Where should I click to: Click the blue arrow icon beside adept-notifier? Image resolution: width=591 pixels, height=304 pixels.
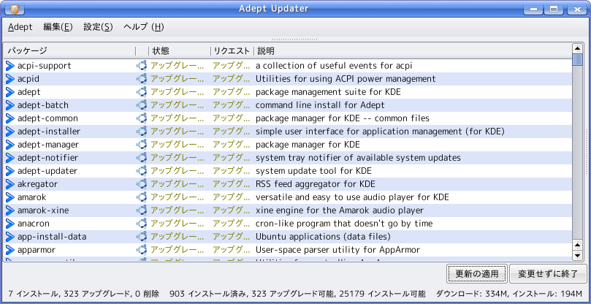pyautogui.click(x=9, y=158)
